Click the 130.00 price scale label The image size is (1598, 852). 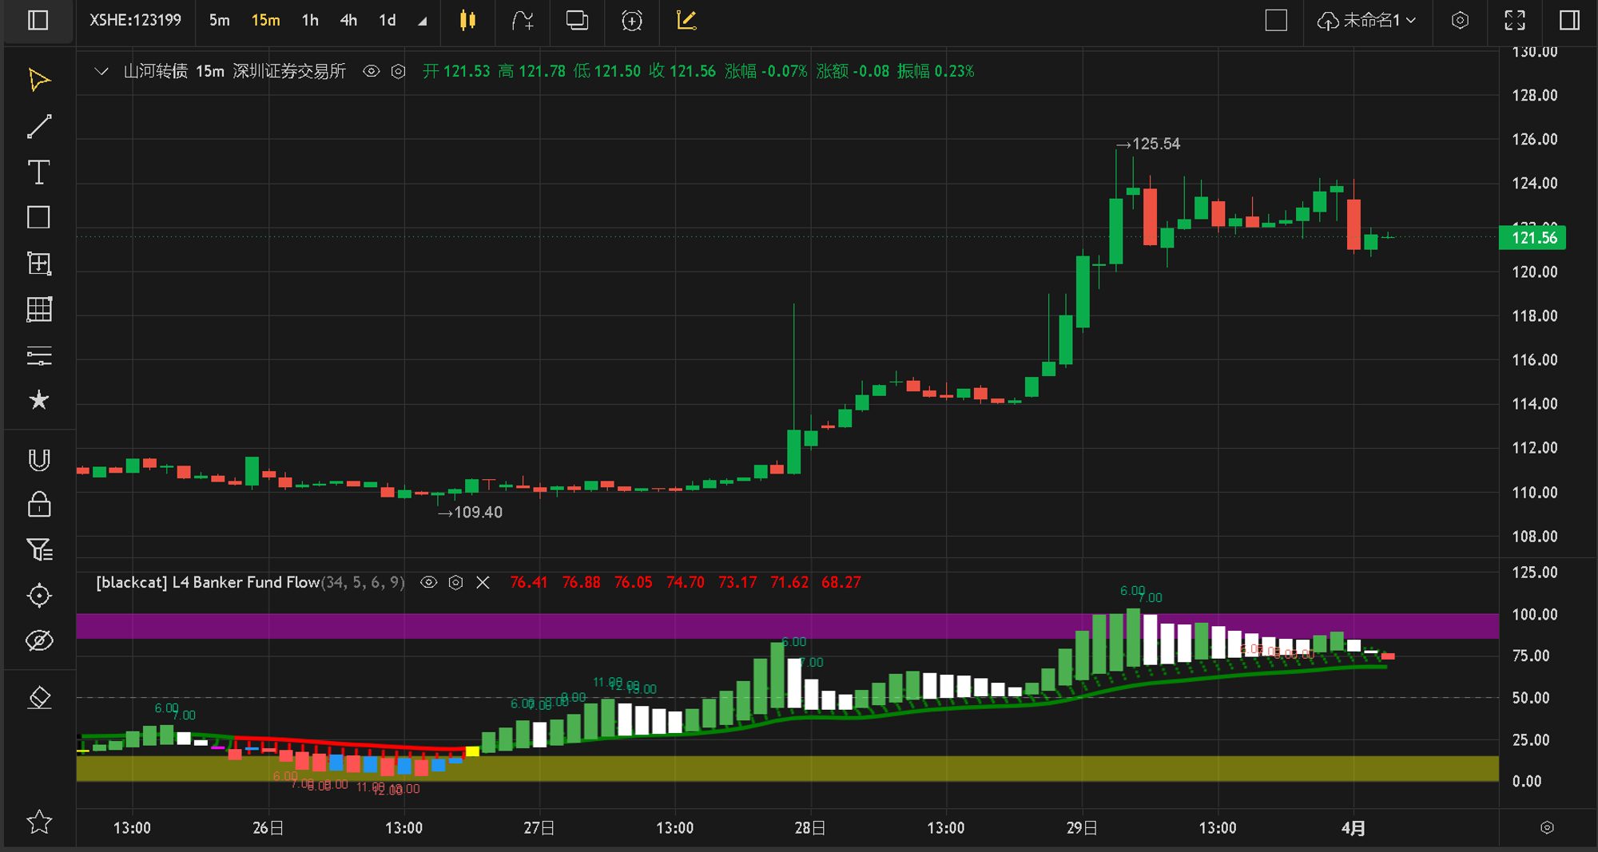pos(1534,52)
